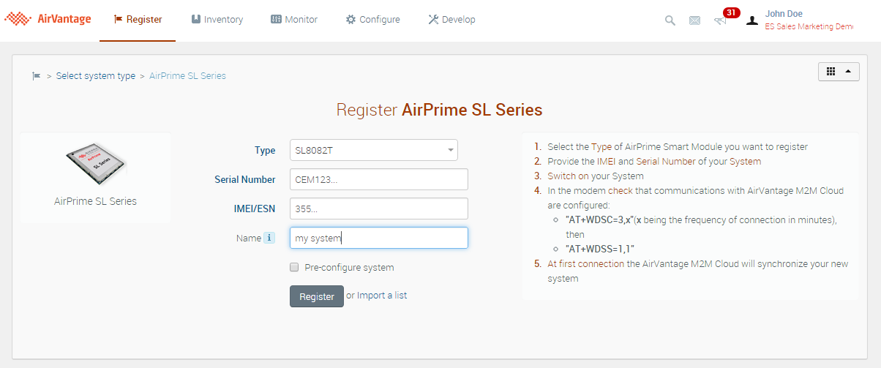Open the Configure tab

coord(372,20)
